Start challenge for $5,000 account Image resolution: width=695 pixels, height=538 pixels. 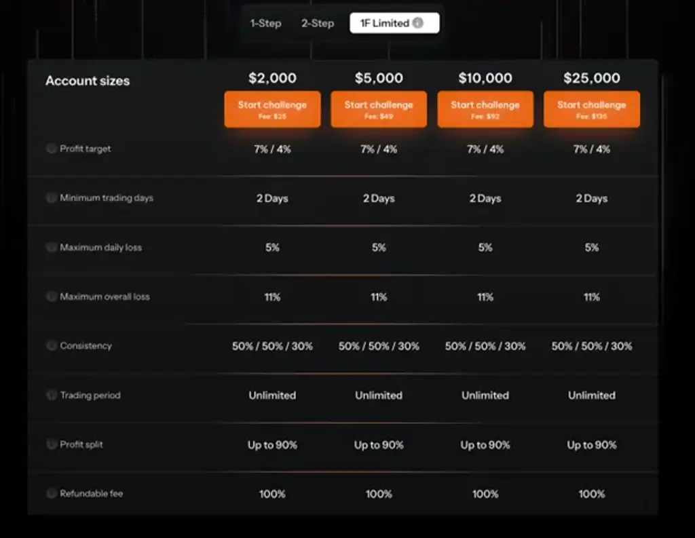point(379,109)
